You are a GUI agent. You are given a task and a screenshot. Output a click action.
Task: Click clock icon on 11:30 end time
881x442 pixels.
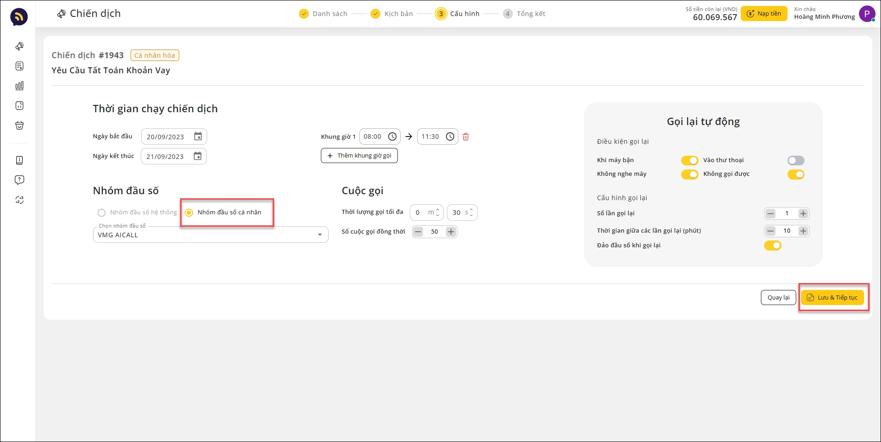tap(450, 136)
